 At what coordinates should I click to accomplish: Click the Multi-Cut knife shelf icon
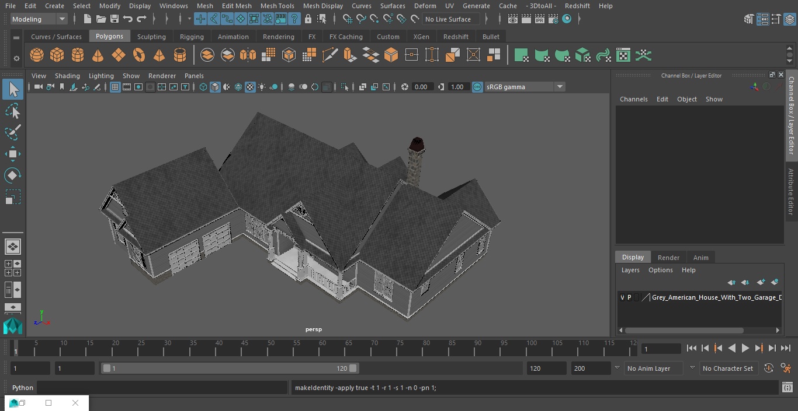(330, 55)
